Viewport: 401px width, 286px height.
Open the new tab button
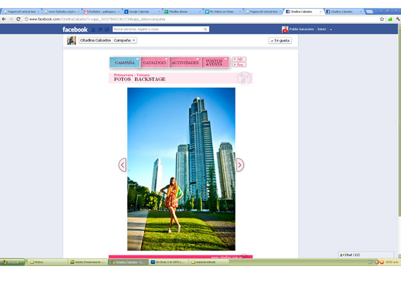tap(369, 11)
